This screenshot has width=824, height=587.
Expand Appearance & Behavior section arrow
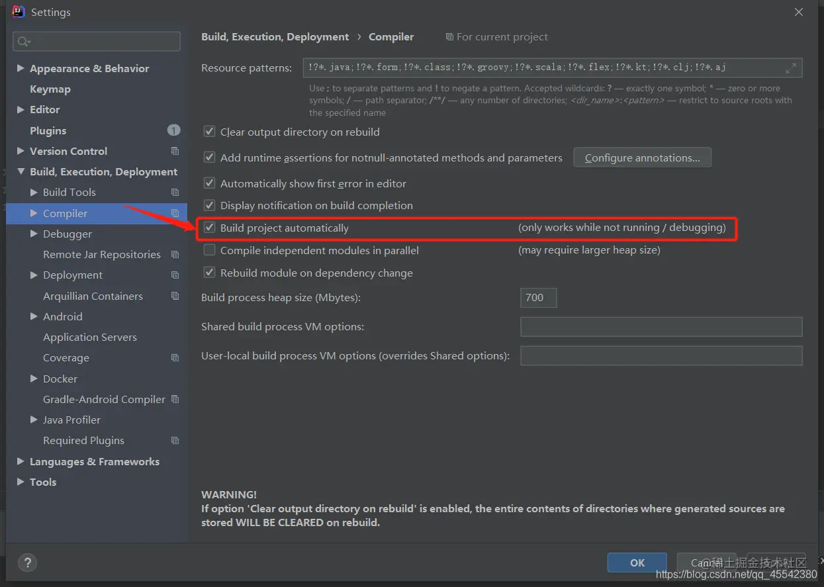coord(21,68)
